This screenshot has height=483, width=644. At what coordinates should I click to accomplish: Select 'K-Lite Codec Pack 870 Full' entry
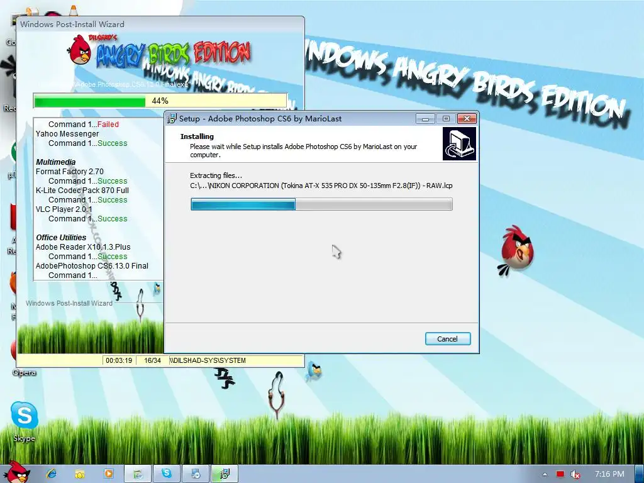coord(82,191)
